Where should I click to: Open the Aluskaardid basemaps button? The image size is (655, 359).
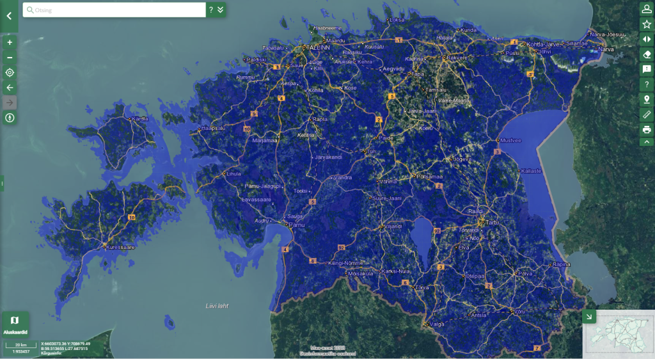point(15,324)
